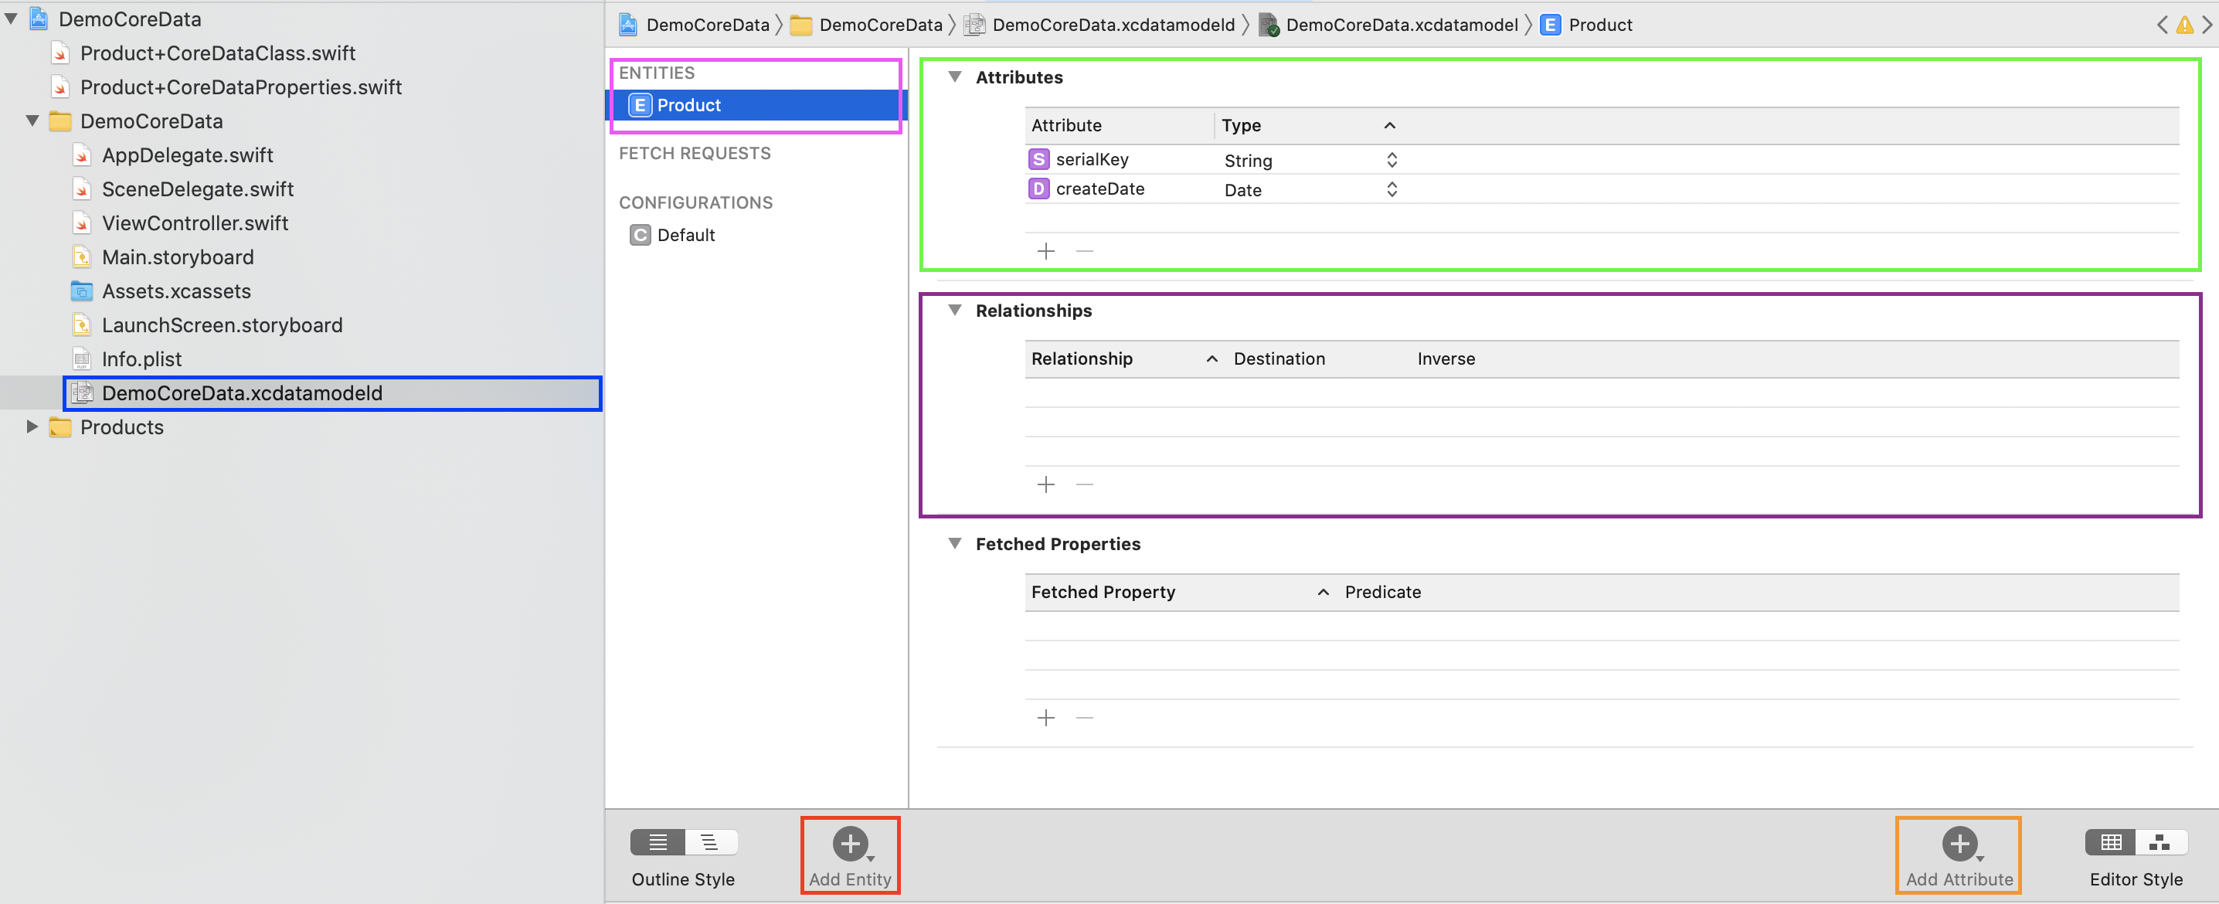Click DemoCoreData.xcdatamodeld breadcrumb in jump bar
Image resolution: width=2219 pixels, height=904 pixels.
point(1113,25)
